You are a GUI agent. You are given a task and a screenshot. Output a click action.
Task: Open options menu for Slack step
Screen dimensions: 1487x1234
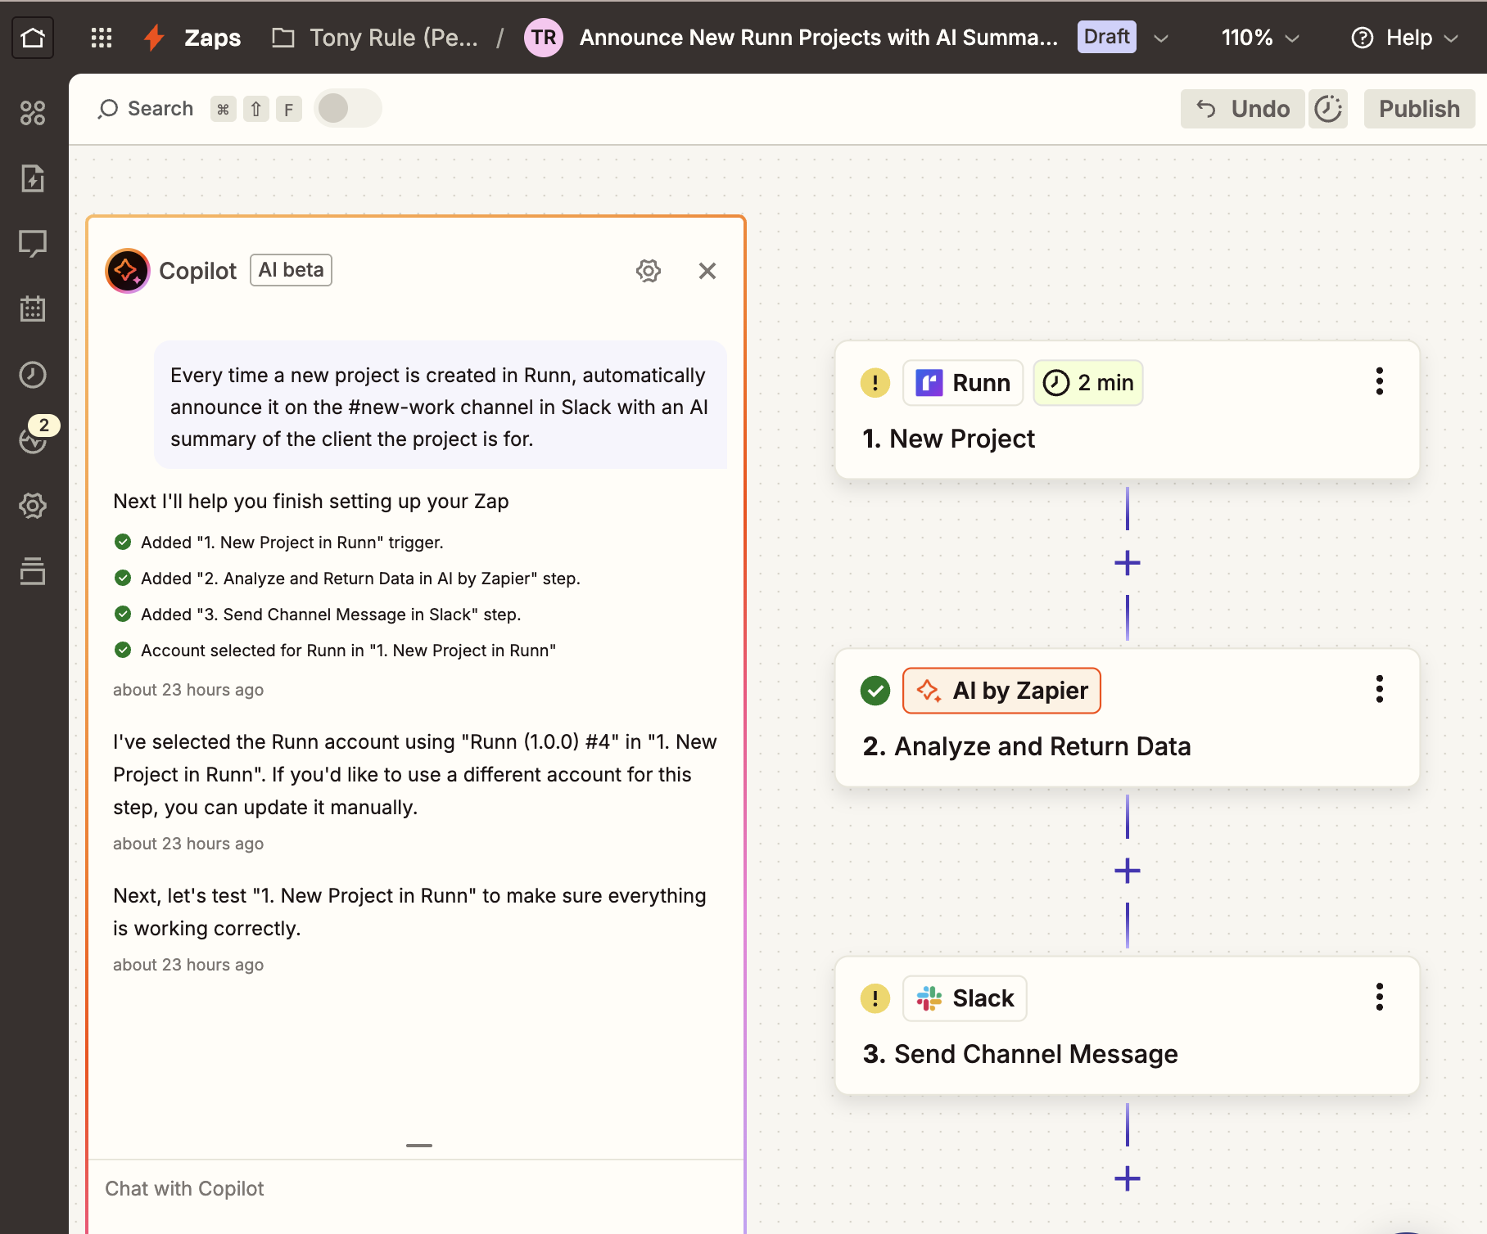point(1380,997)
